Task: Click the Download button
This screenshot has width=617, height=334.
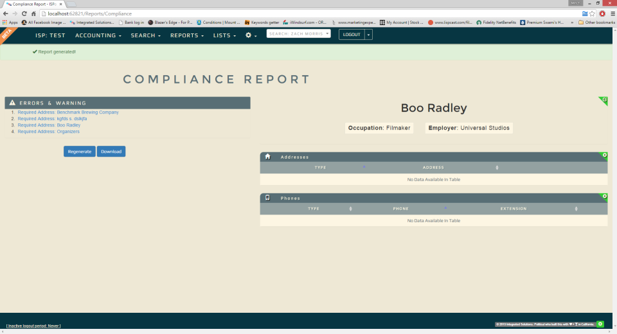Action: [111, 152]
